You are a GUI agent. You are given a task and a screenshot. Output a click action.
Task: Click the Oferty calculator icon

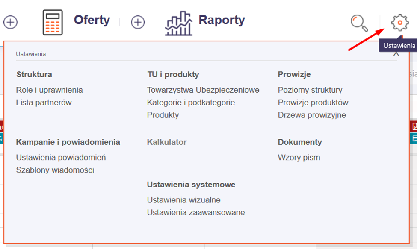53,22
